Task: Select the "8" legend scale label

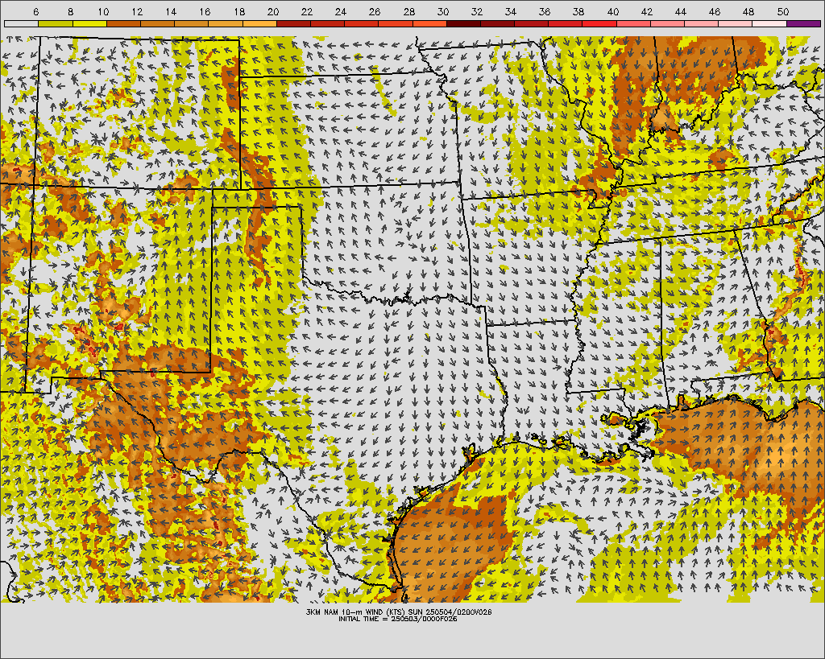Action: pos(70,11)
